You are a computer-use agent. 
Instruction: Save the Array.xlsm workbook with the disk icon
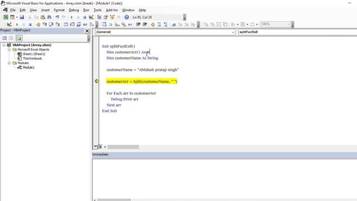click(x=22, y=17)
